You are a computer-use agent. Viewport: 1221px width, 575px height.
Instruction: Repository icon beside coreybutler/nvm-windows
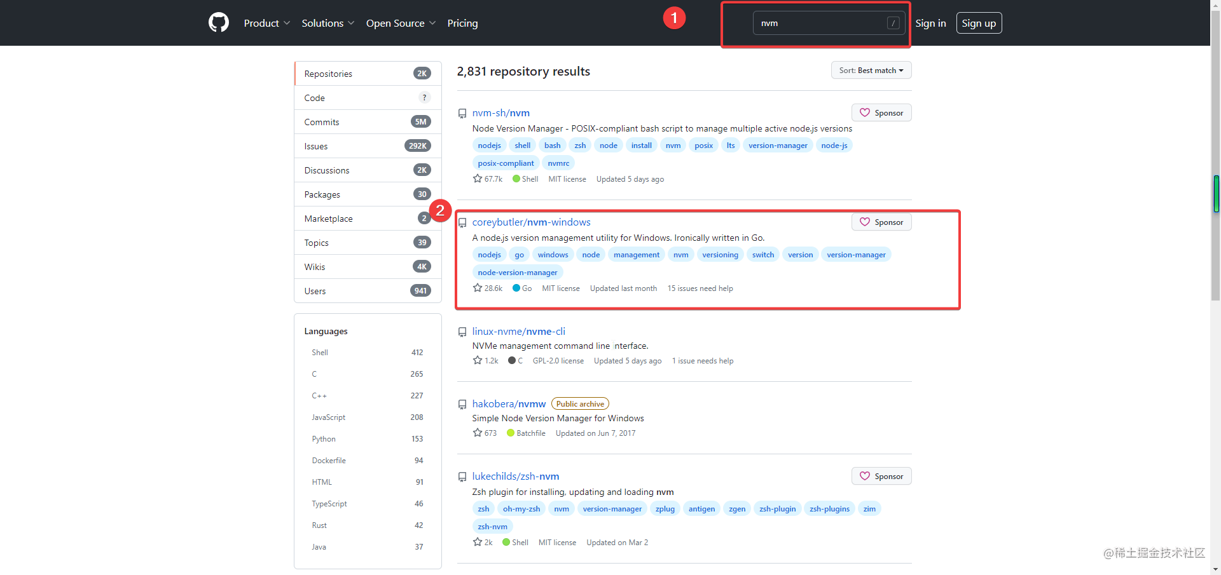(x=462, y=223)
